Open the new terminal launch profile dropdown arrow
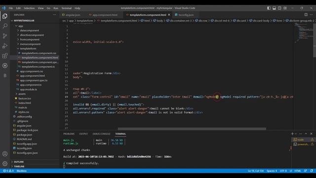This screenshot has width=316, height=178. pos(296,134)
